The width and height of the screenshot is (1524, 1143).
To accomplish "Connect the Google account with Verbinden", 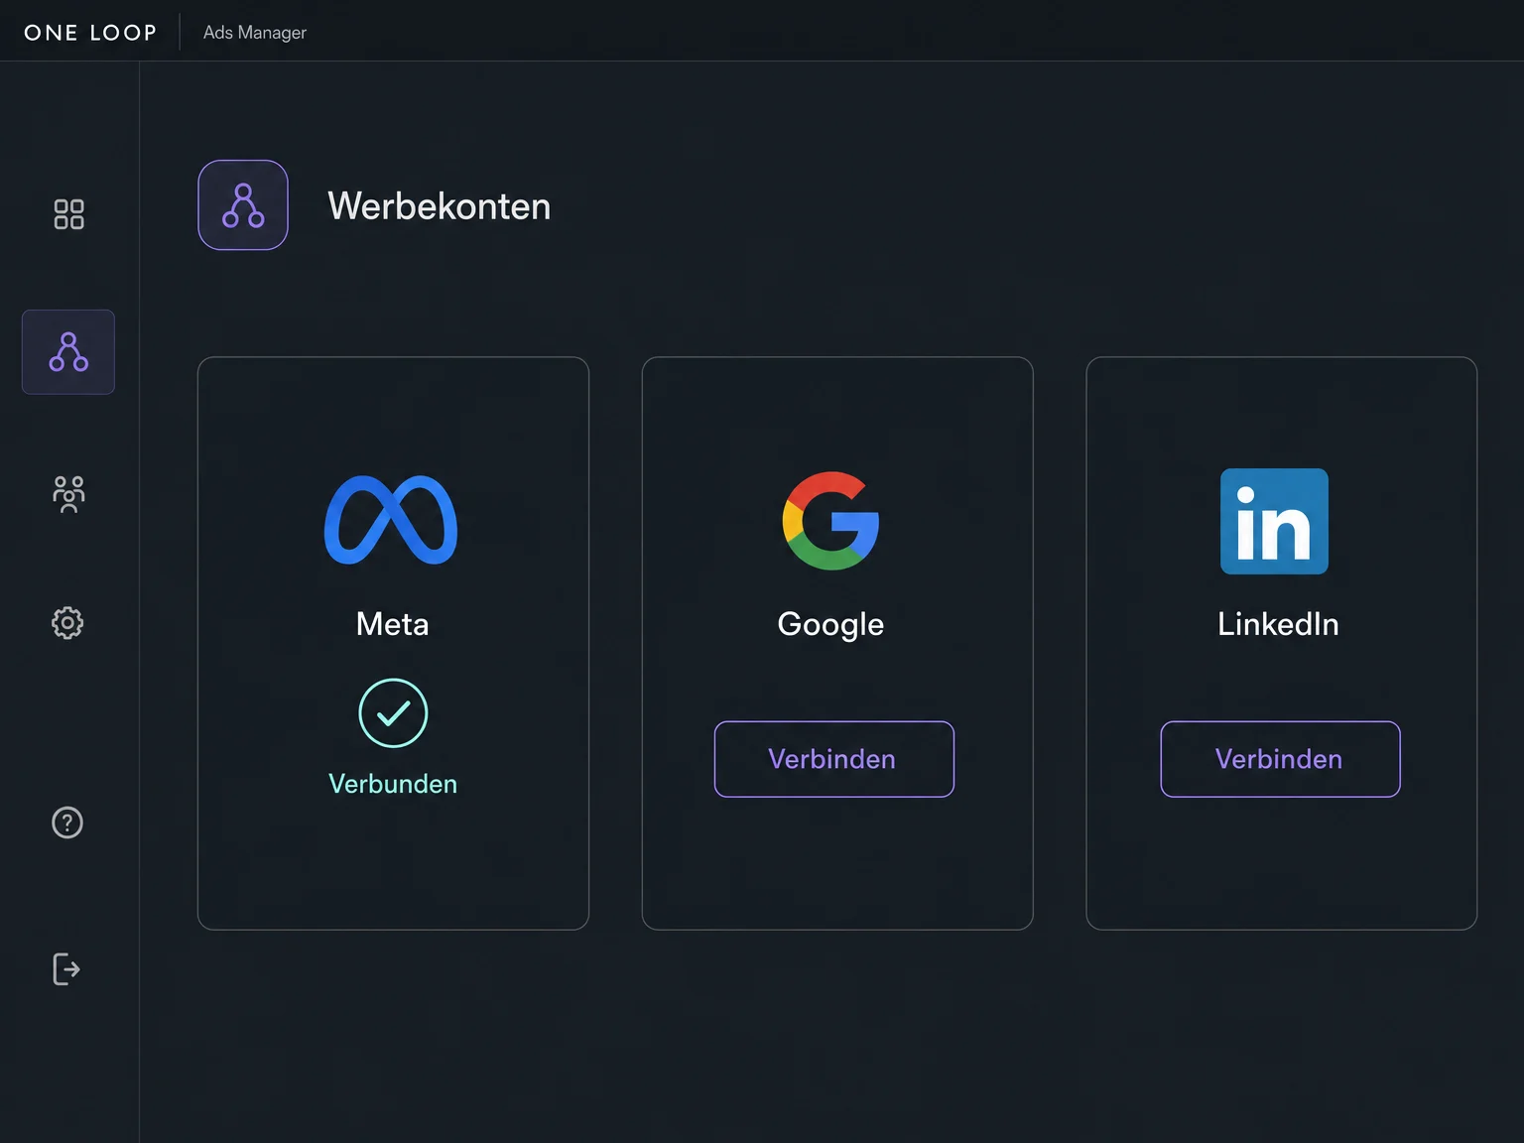I will click(x=834, y=759).
